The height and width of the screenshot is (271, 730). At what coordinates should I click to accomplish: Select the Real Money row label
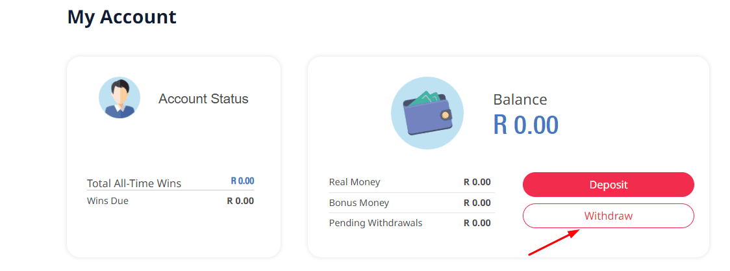pos(355,182)
